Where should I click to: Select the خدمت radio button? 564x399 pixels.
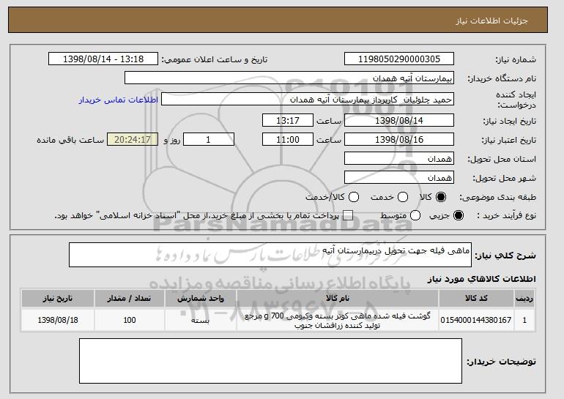[x=403, y=197]
